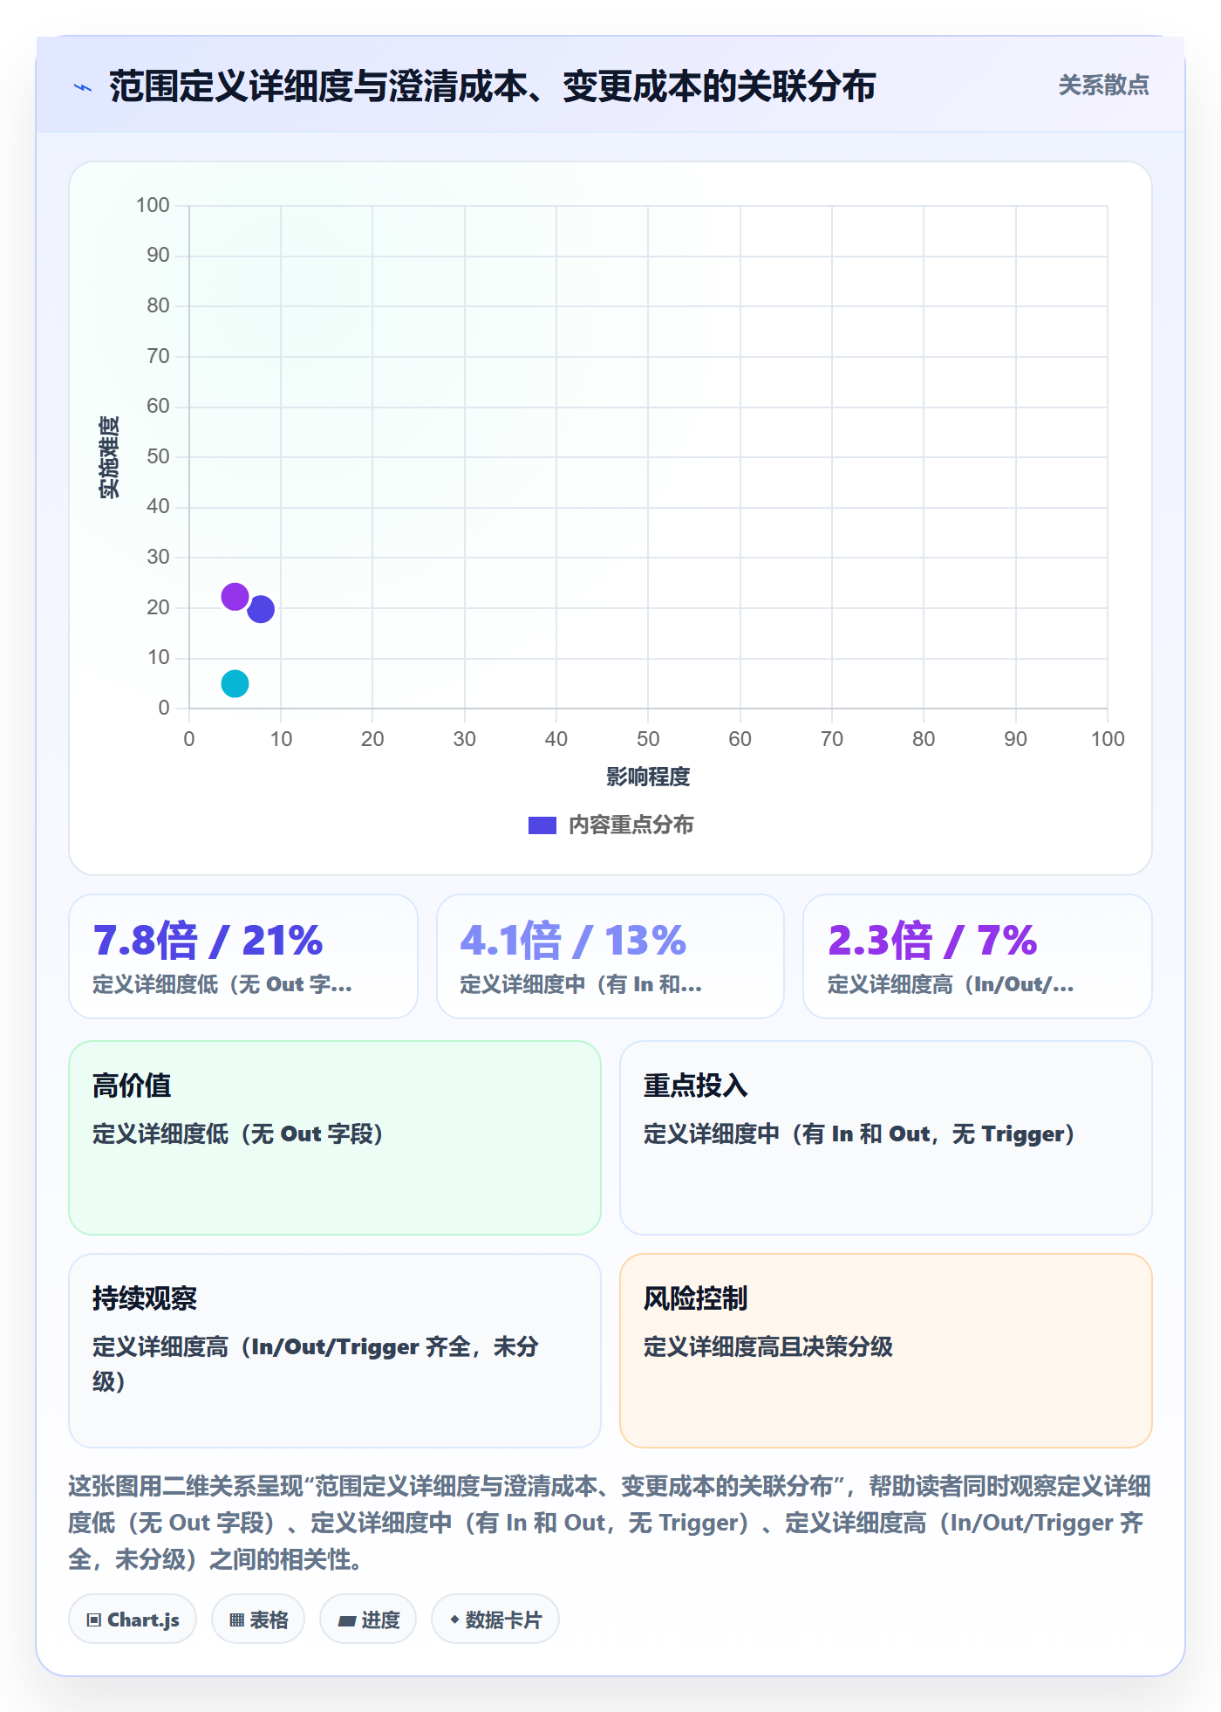This screenshot has width=1221, height=1712.
Task: Click the Chart.js tag label
Action: tap(143, 1620)
